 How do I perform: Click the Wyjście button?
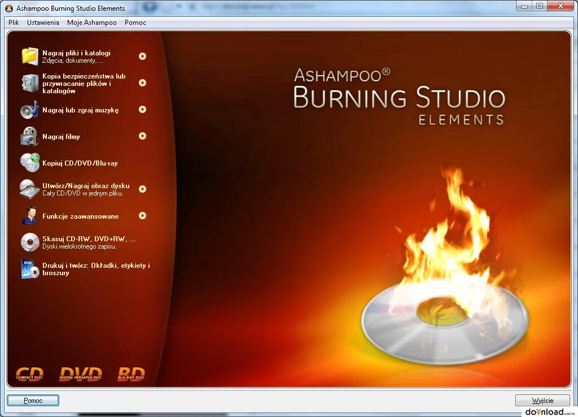coord(542,401)
